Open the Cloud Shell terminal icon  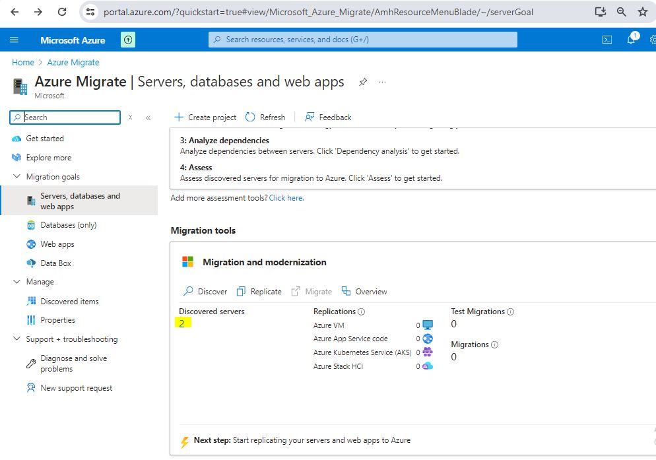click(x=607, y=40)
